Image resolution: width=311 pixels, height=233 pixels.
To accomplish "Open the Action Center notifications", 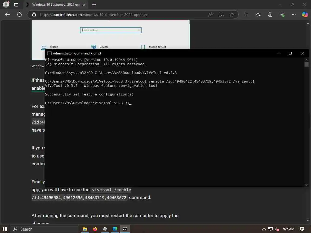I will pyautogui.click(x=302, y=229).
